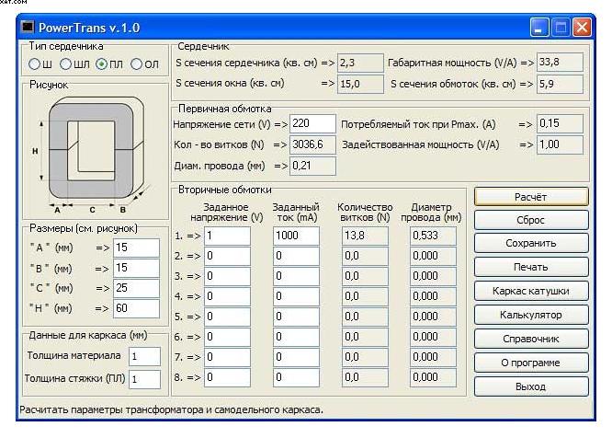Click winding 1 voltage field
The width and height of the screenshot is (612, 438).
pos(227,236)
